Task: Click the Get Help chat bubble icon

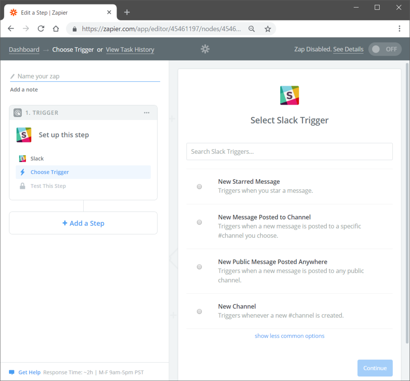Action: (x=12, y=372)
